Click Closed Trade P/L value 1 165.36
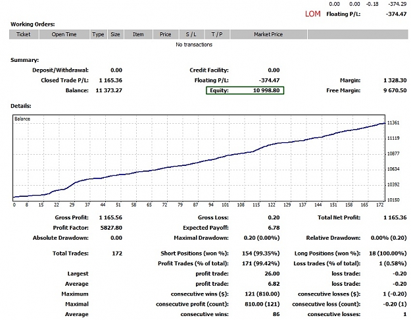The width and height of the screenshot is (411, 320). coord(110,80)
